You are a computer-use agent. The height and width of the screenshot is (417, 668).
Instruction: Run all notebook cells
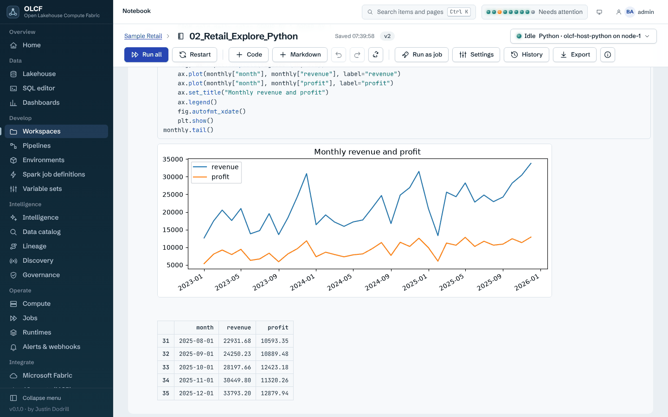tap(146, 55)
